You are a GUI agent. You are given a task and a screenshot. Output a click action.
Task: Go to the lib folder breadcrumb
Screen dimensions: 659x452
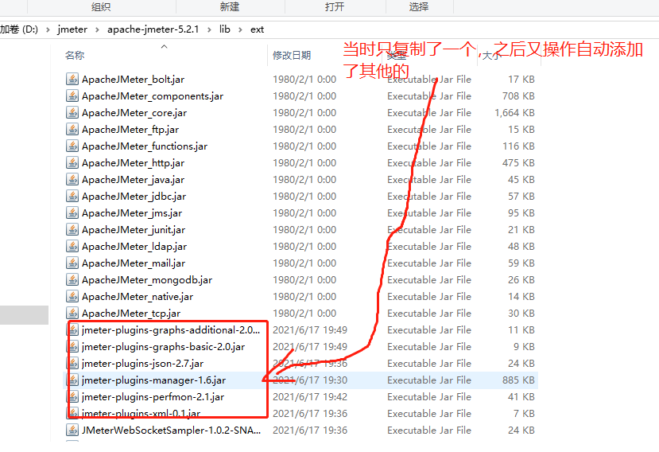(x=225, y=29)
